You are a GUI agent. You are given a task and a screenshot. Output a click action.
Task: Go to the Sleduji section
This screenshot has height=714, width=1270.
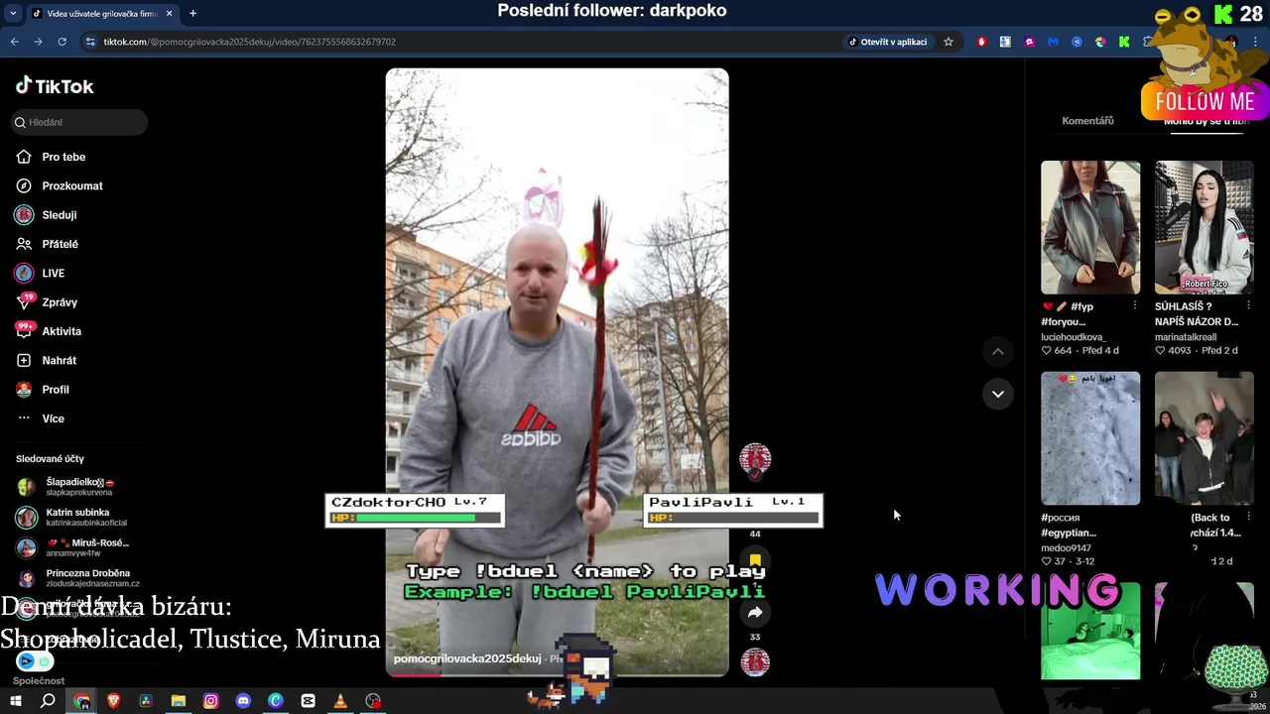coord(59,214)
